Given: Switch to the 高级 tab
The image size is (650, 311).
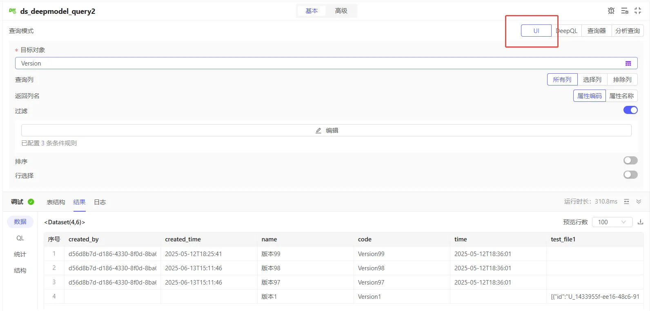Looking at the screenshot, I should (x=341, y=11).
